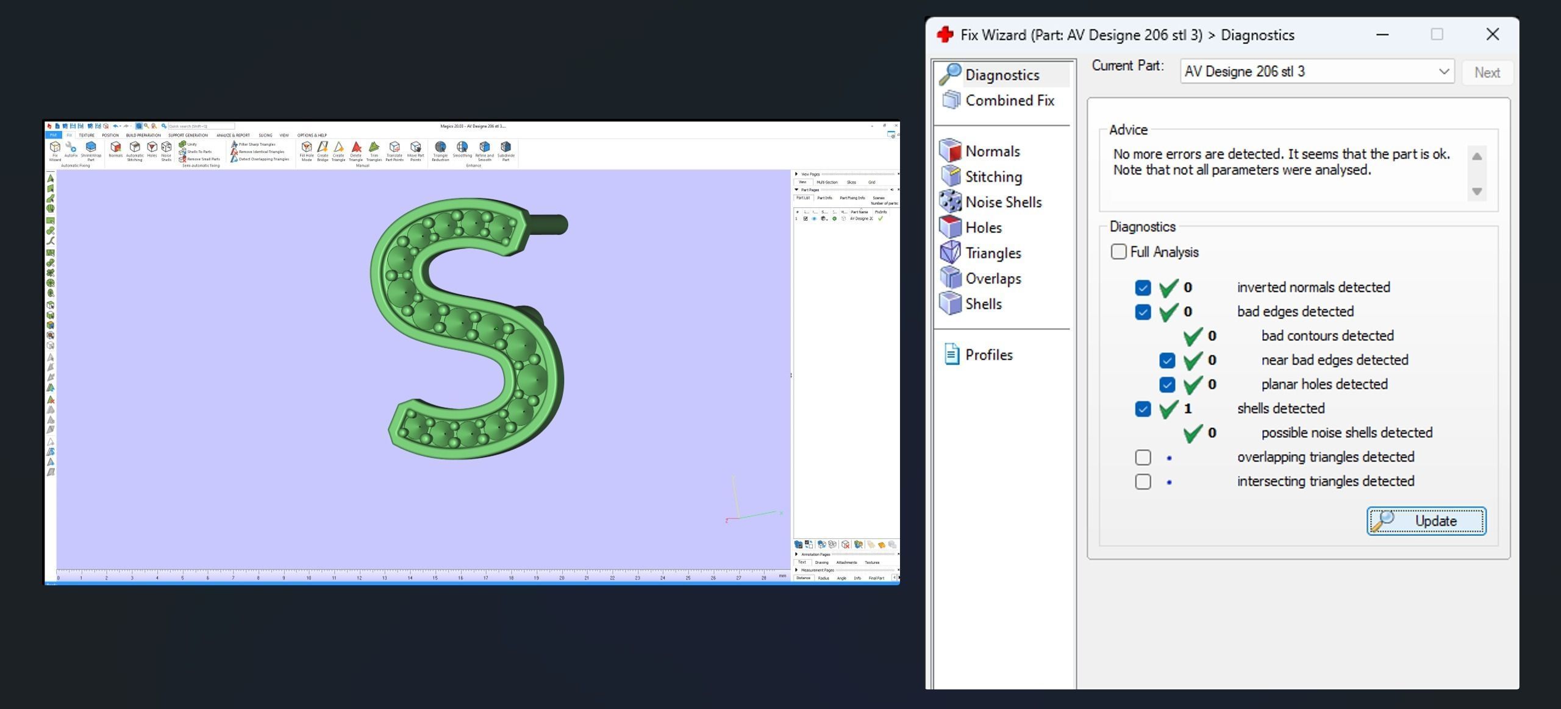The height and width of the screenshot is (709, 1561).
Task: Open the Current Part dropdown
Action: click(x=1443, y=72)
